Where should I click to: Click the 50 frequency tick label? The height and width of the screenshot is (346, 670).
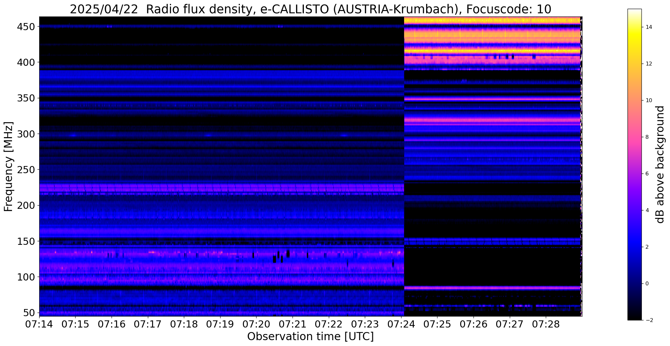click(x=29, y=313)
